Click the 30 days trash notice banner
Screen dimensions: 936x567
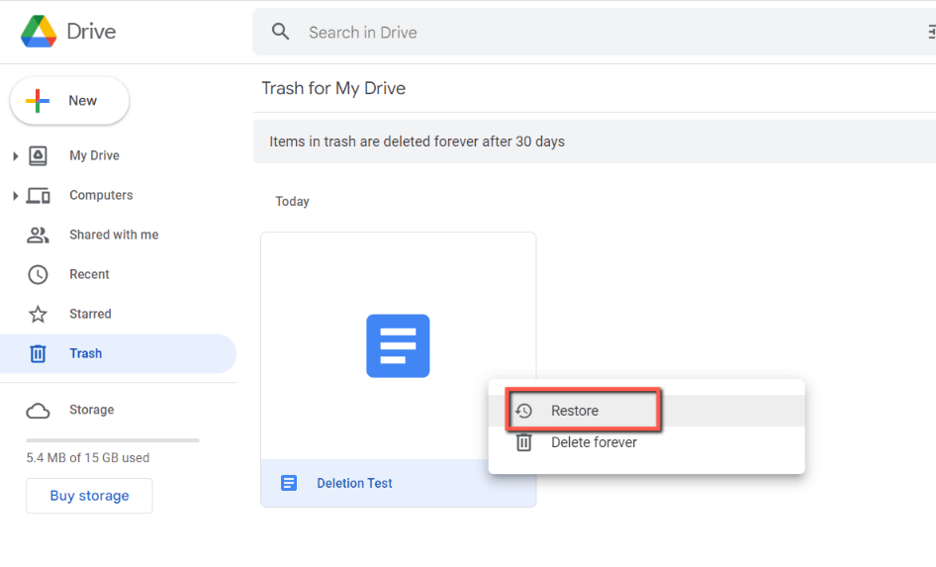tap(595, 142)
